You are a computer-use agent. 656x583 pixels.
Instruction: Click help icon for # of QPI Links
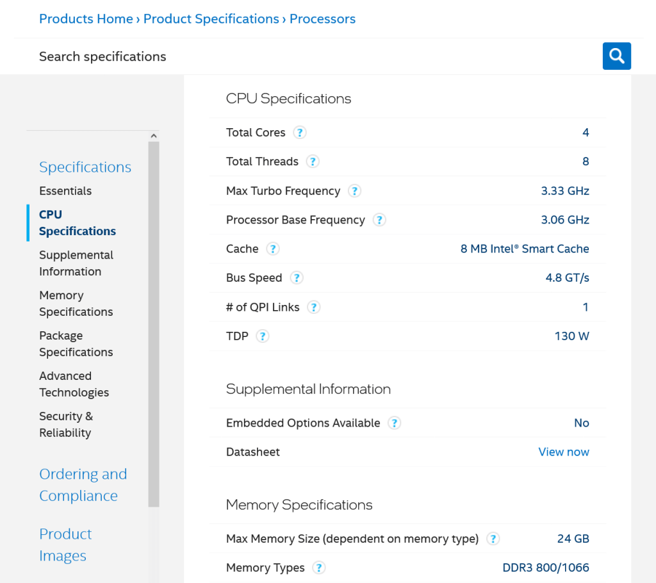point(313,308)
